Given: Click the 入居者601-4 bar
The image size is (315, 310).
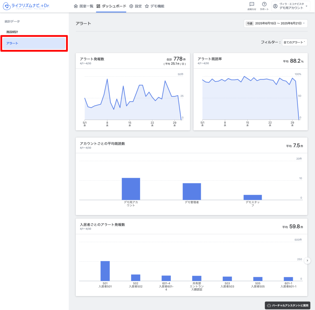Looking at the screenshot, I should pyautogui.click(x=166, y=278).
